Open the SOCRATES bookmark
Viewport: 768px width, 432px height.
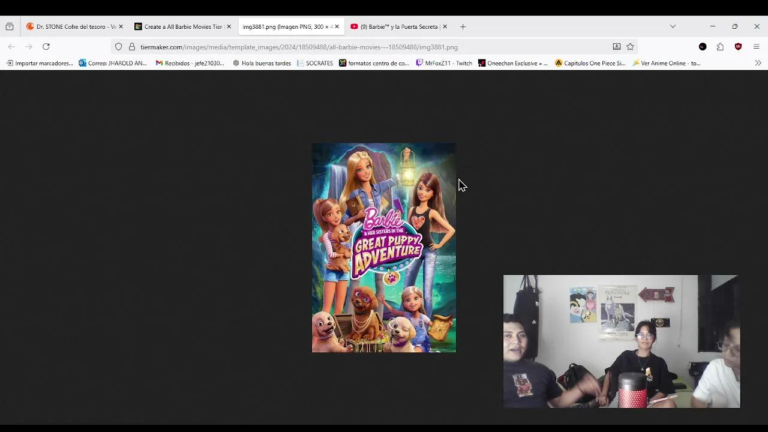315,63
